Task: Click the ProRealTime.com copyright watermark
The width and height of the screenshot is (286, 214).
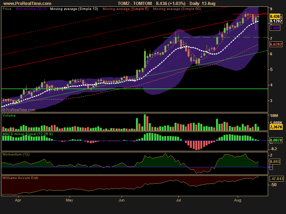Action: pyautogui.click(x=19, y=110)
